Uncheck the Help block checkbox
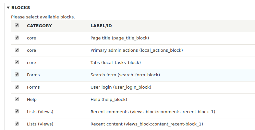Image resolution: width=255 pixels, height=130 pixels. click(17, 99)
